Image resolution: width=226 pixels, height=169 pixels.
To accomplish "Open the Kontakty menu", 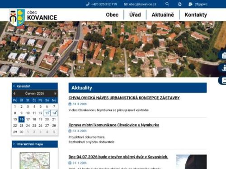I will click(196, 15).
